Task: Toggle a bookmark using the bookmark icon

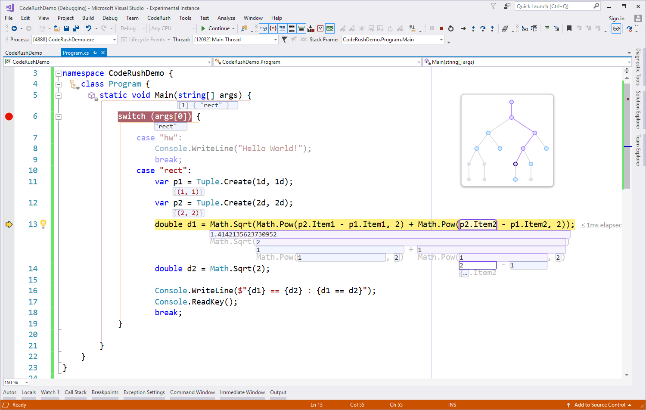Action: click(x=569, y=28)
